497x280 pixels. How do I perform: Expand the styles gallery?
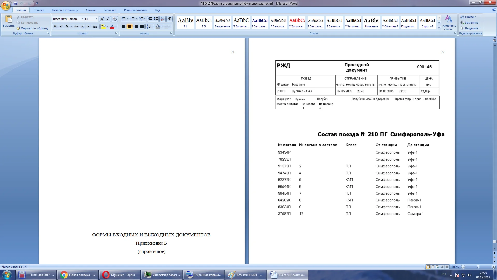tap(439, 27)
